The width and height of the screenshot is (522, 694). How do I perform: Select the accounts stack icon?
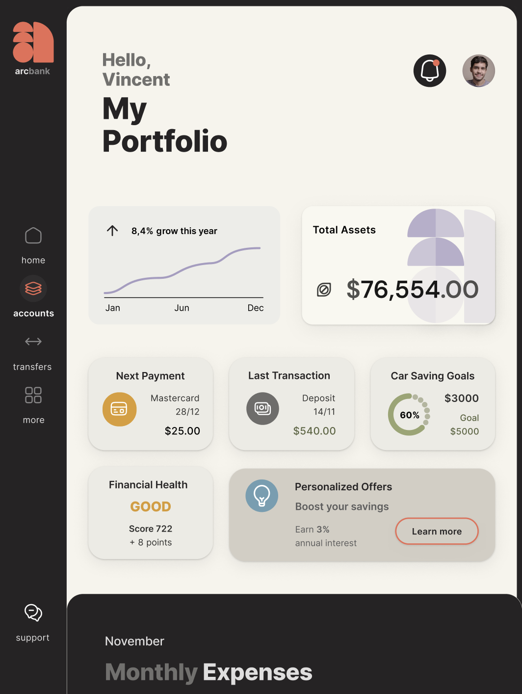tap(33, 289)
